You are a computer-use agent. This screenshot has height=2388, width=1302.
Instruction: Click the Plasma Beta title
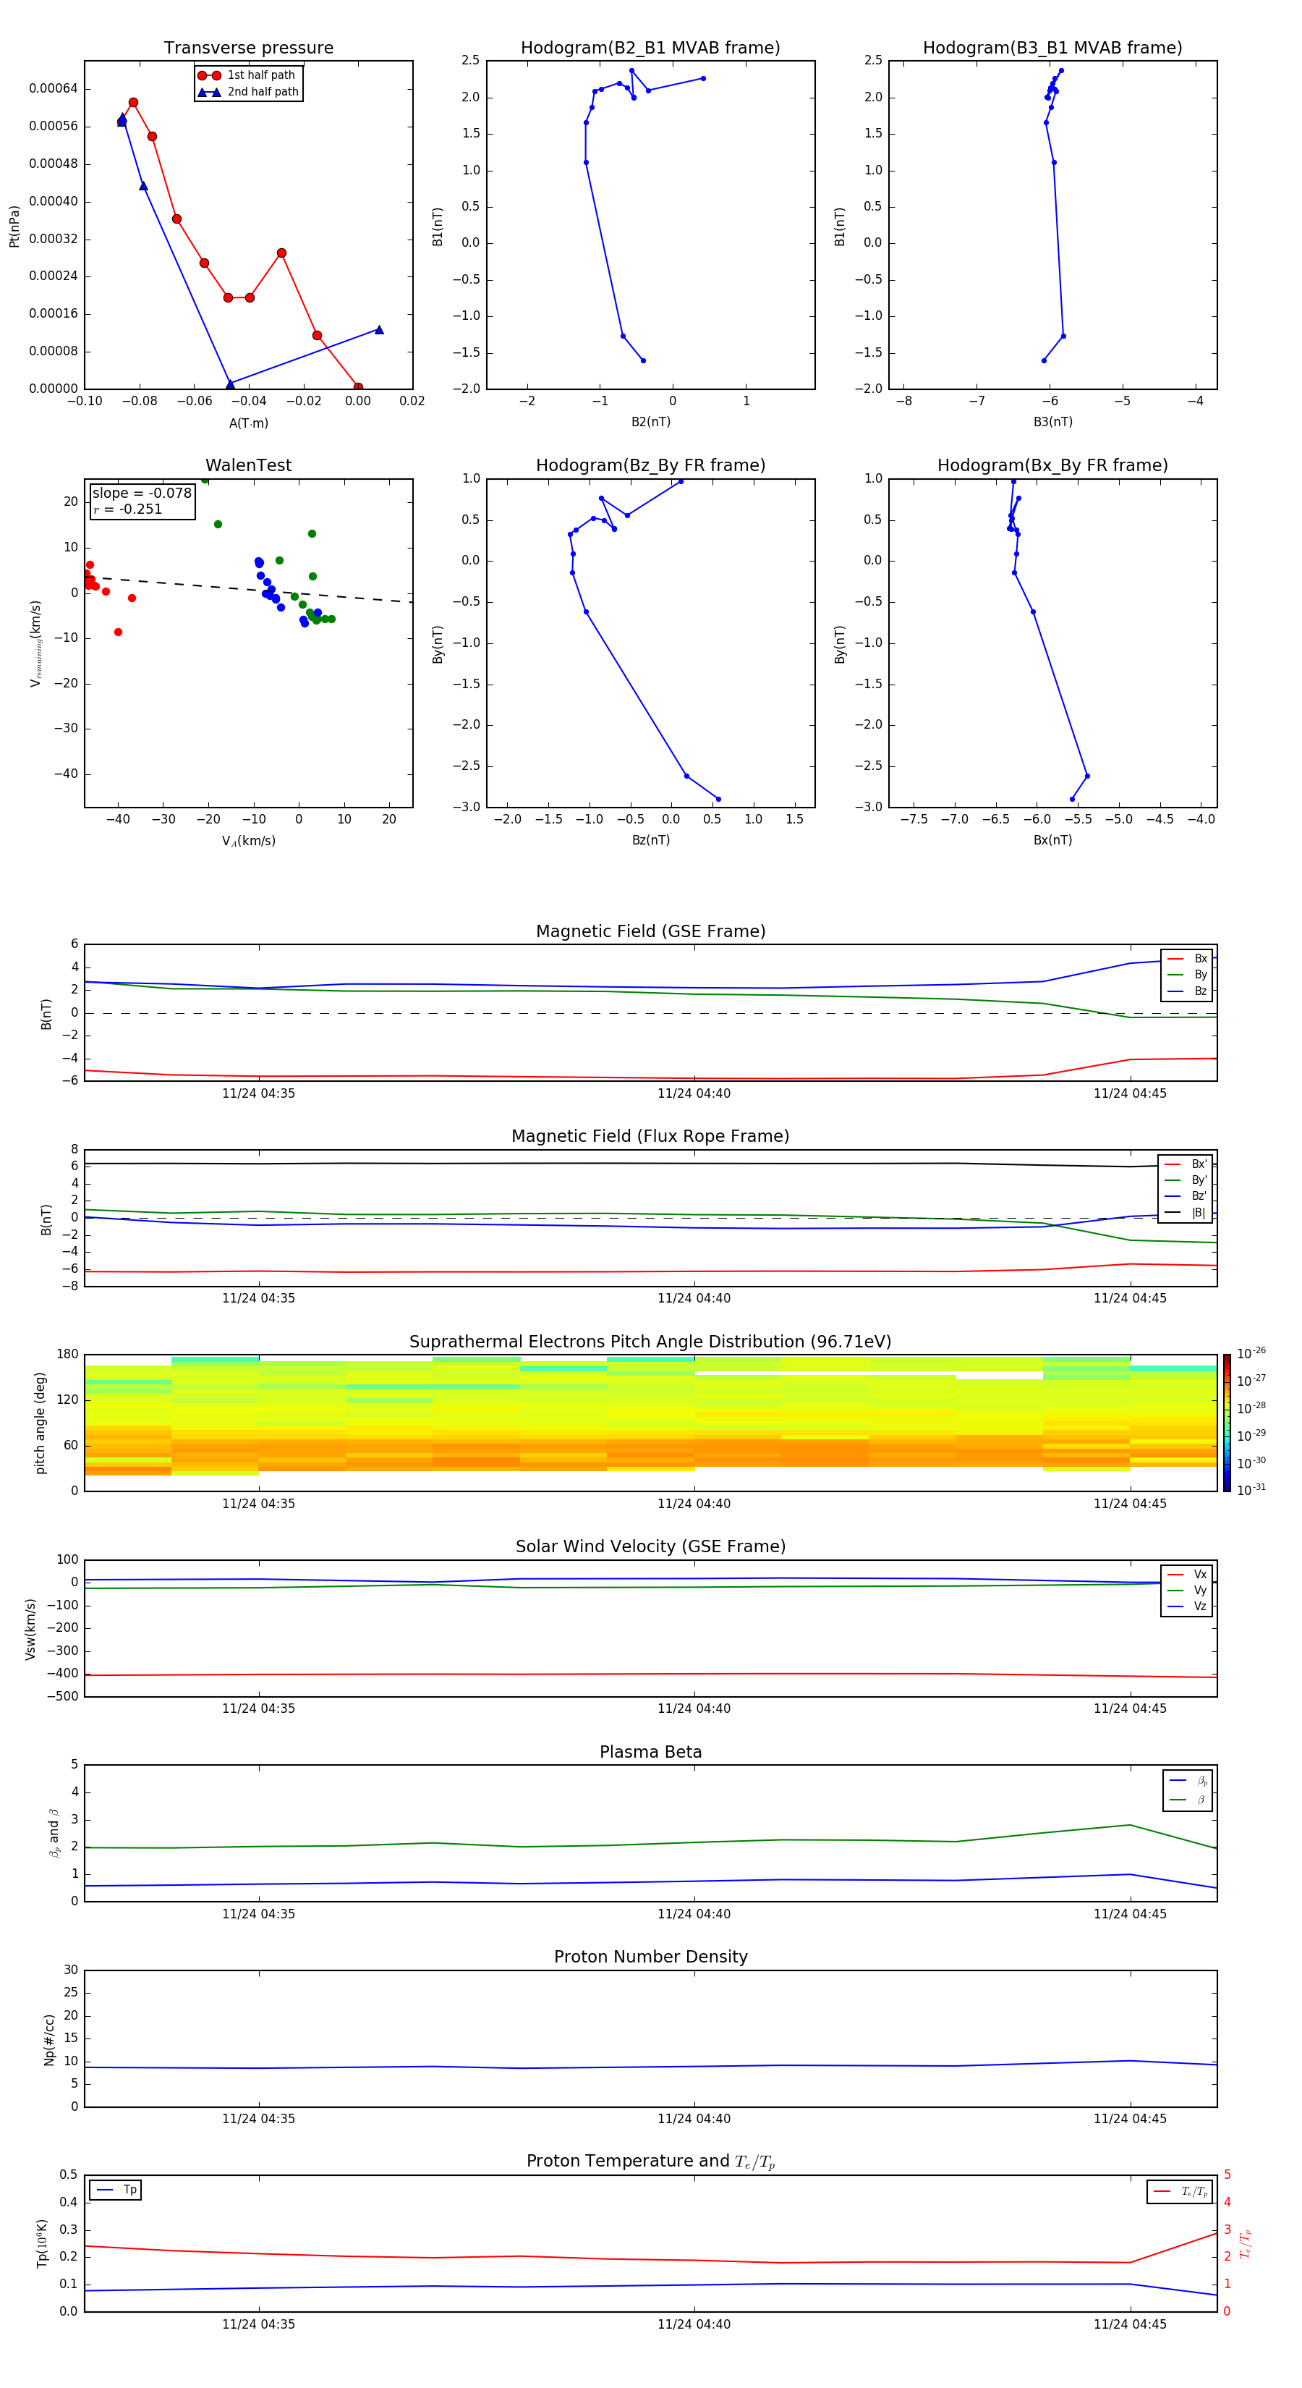click(x=650, y=1752)
